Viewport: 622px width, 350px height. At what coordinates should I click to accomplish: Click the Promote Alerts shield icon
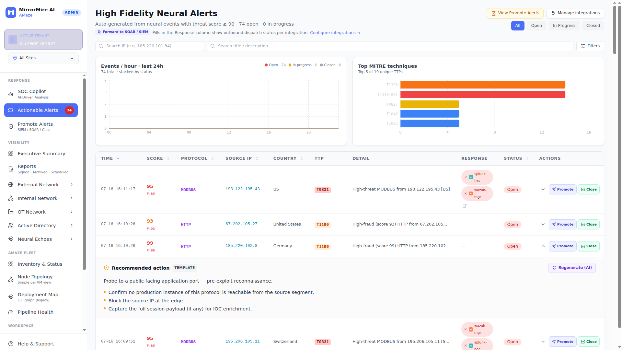tap(11, 127)
